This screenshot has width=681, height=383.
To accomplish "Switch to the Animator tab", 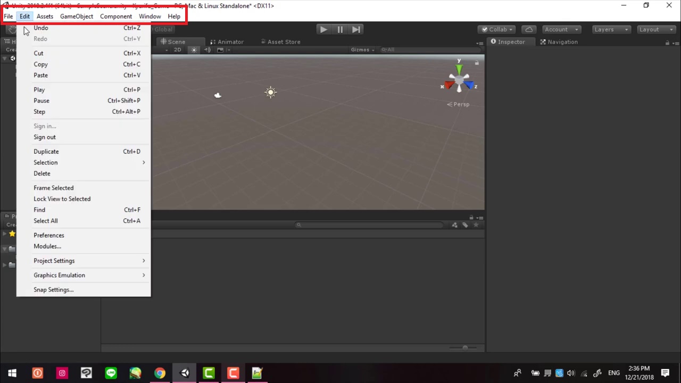I will [x=230, y=41].
